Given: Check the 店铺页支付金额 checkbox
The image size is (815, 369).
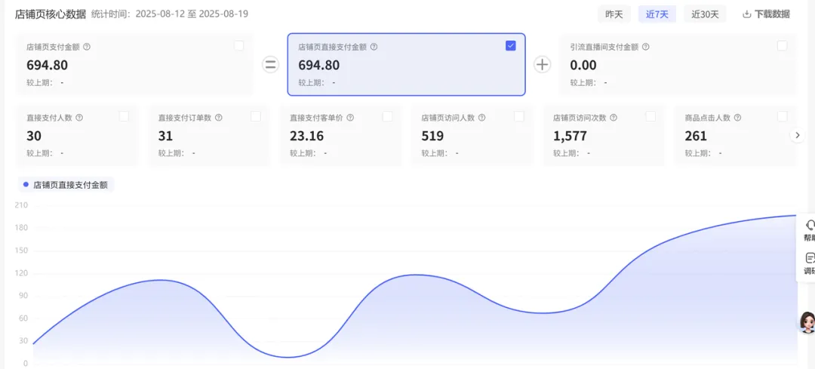Looking at the screenshot, I should coord(239,46).
